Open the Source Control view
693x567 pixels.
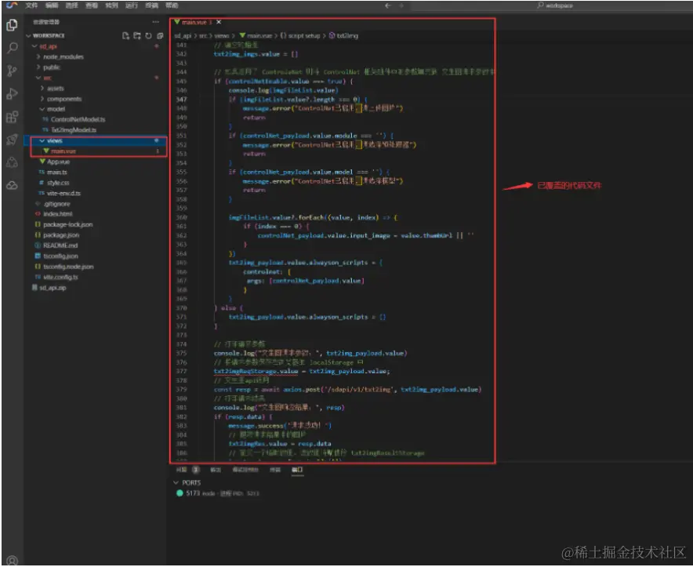coord(12,71)
